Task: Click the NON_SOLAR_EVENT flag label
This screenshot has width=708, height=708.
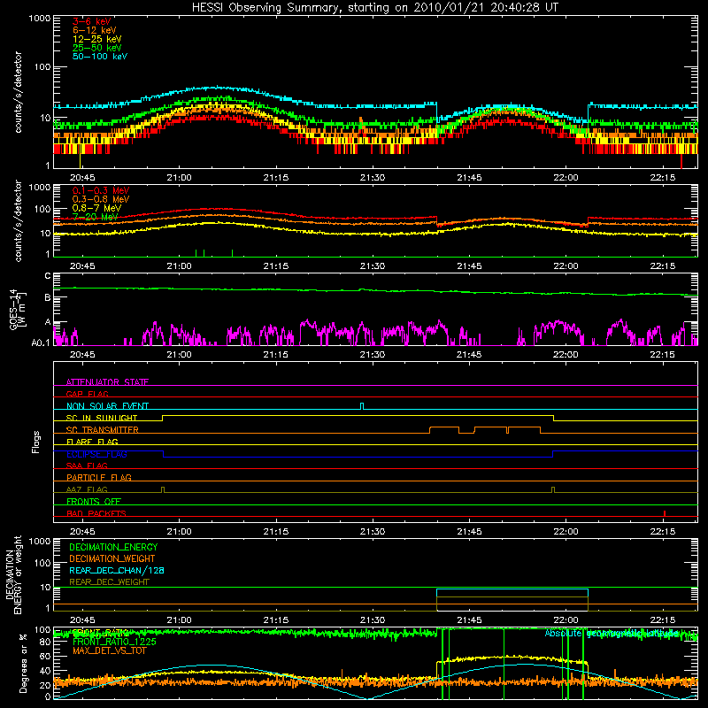Action: tap(107, 406)
